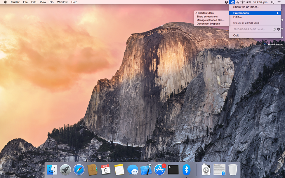285x178 pixels.
Task: Open the Edit menu
Action: click(34, 2)
